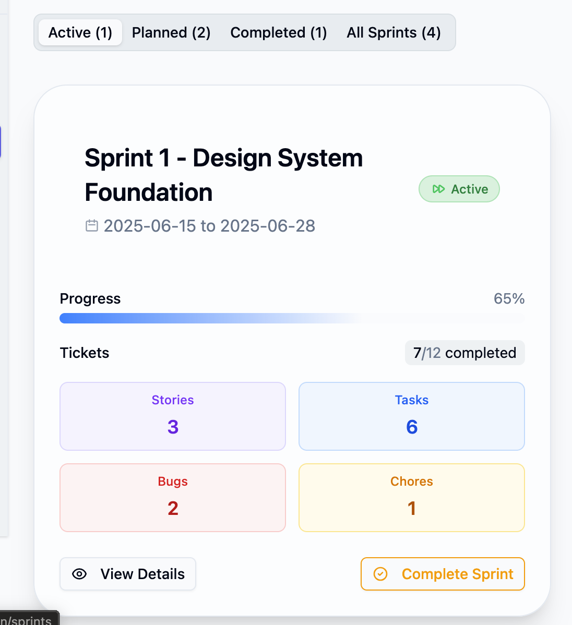This screenshot has height=625, width=572.
Task: Click the 2025-06-15 to 2025-06-28 date range
Action: tap(209, 226)
